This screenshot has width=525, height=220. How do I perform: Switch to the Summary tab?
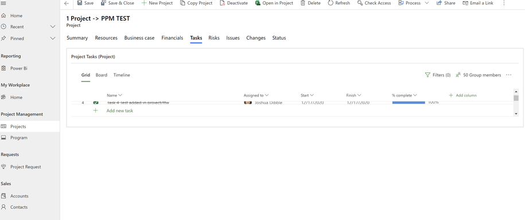(x=77, y=38)
